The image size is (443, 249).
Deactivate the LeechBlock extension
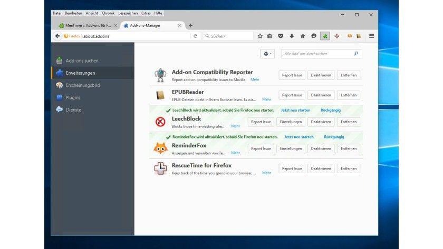point(321,122)
